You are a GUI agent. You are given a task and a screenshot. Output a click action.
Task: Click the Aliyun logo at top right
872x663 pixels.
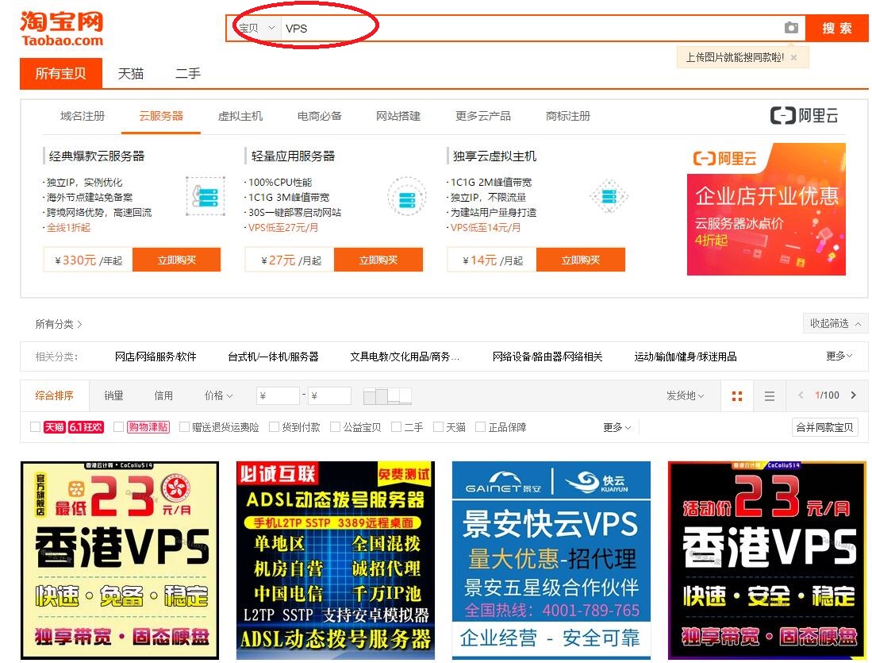[804, 116]
